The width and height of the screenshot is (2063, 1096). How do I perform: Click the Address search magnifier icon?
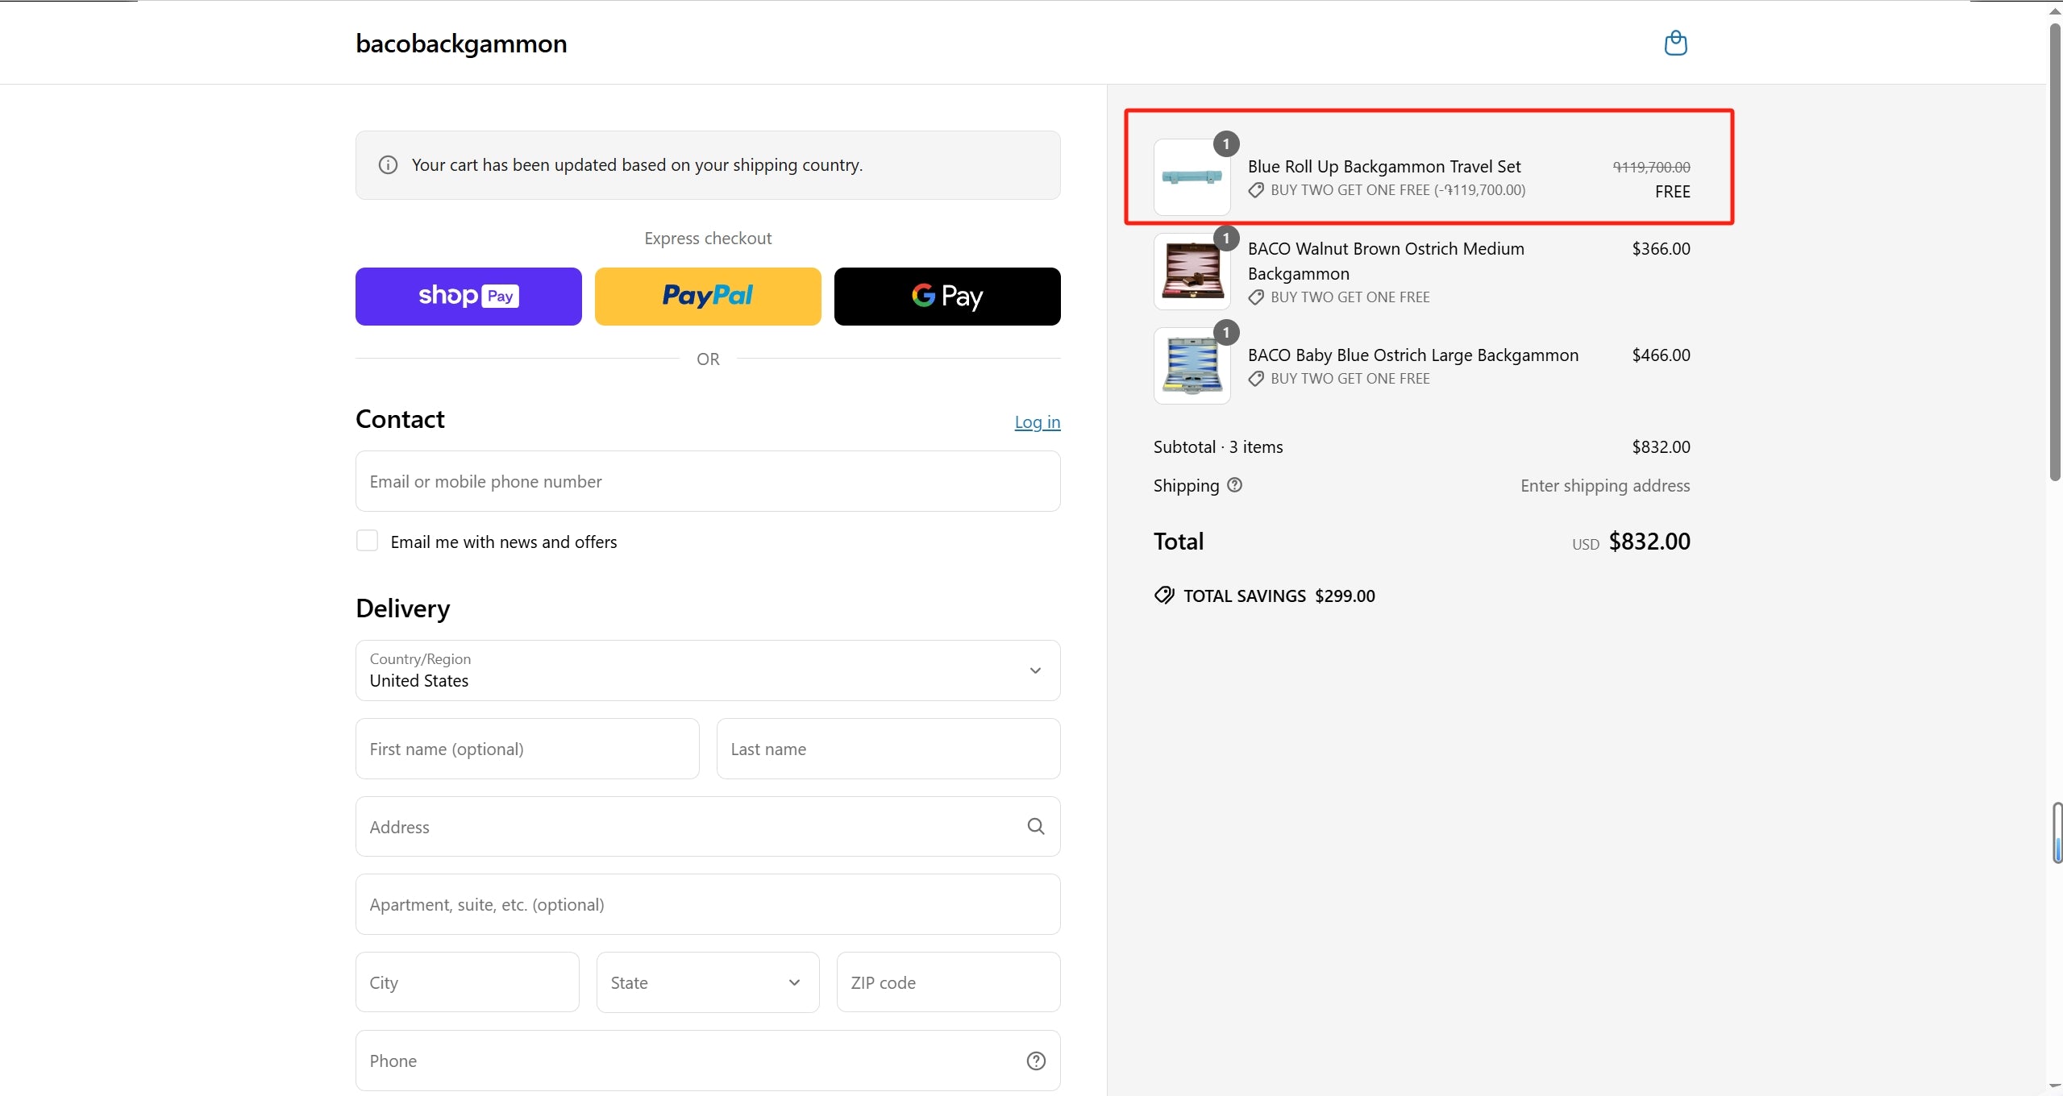(1036, 826)
